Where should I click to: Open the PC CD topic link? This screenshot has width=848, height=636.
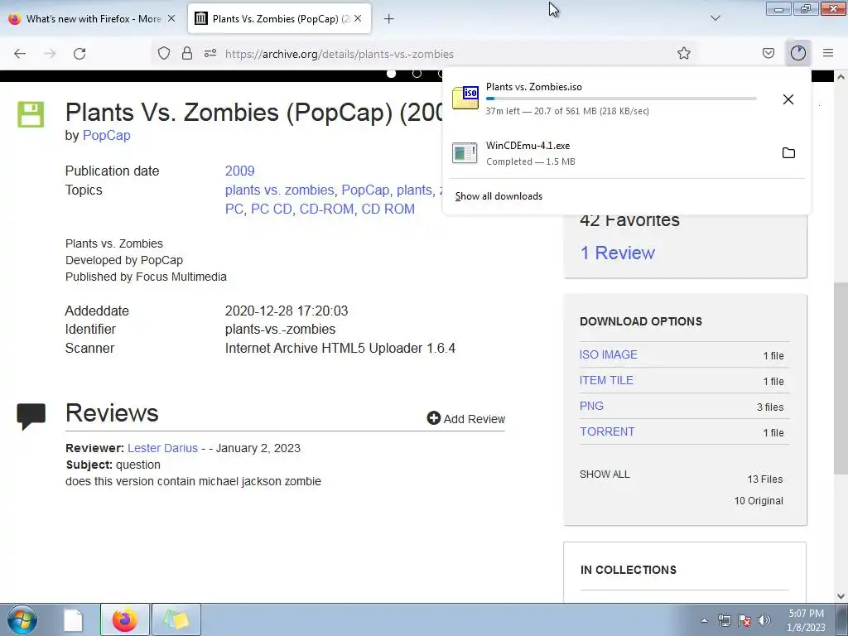271,210
